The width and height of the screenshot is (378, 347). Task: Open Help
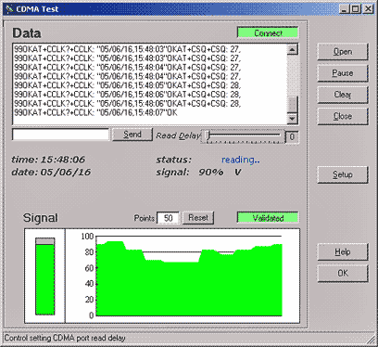343,251
